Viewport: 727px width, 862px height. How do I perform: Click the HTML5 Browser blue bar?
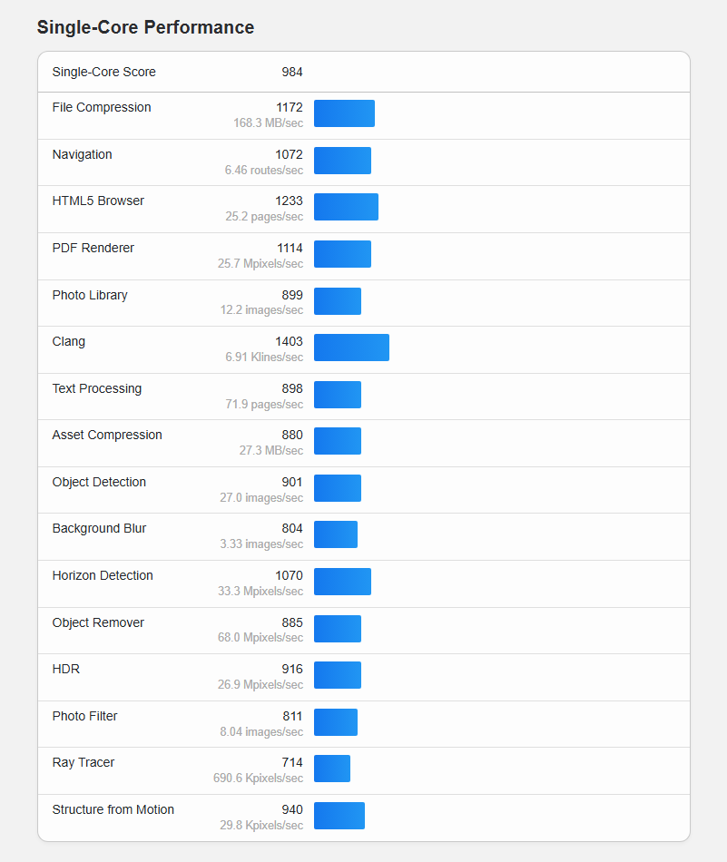click(x=346, y=207)
